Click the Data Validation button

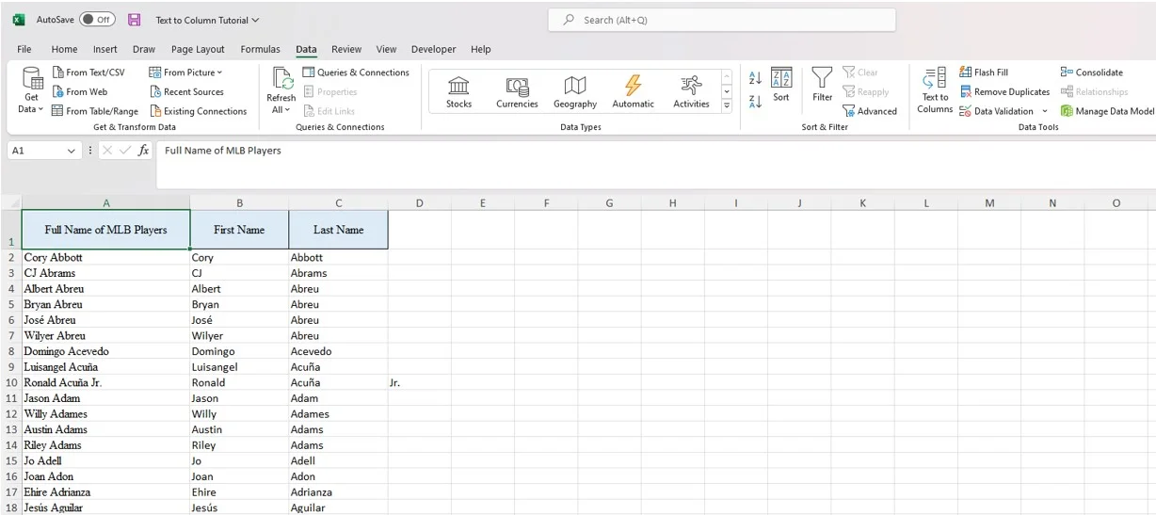[996, 111]
